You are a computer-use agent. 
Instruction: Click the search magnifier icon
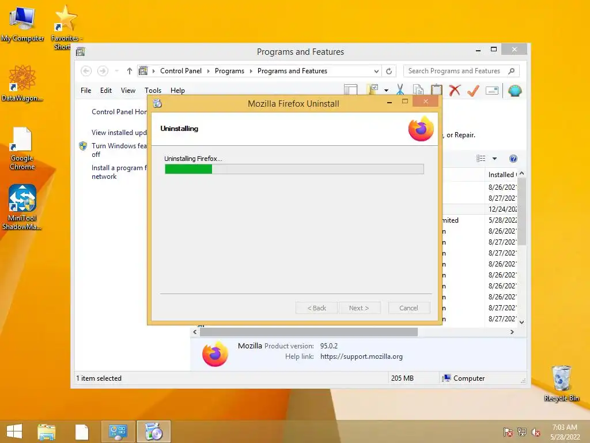click(x=512, y=71)
